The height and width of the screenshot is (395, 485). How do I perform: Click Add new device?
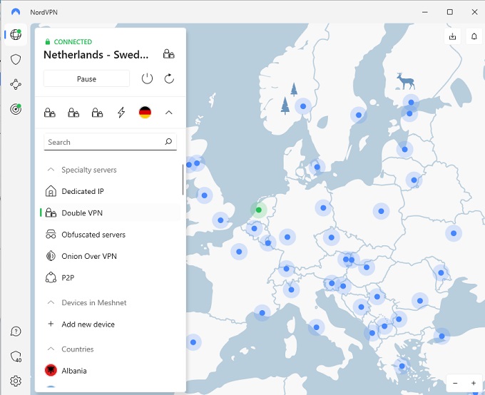click(x=88, y=324)
